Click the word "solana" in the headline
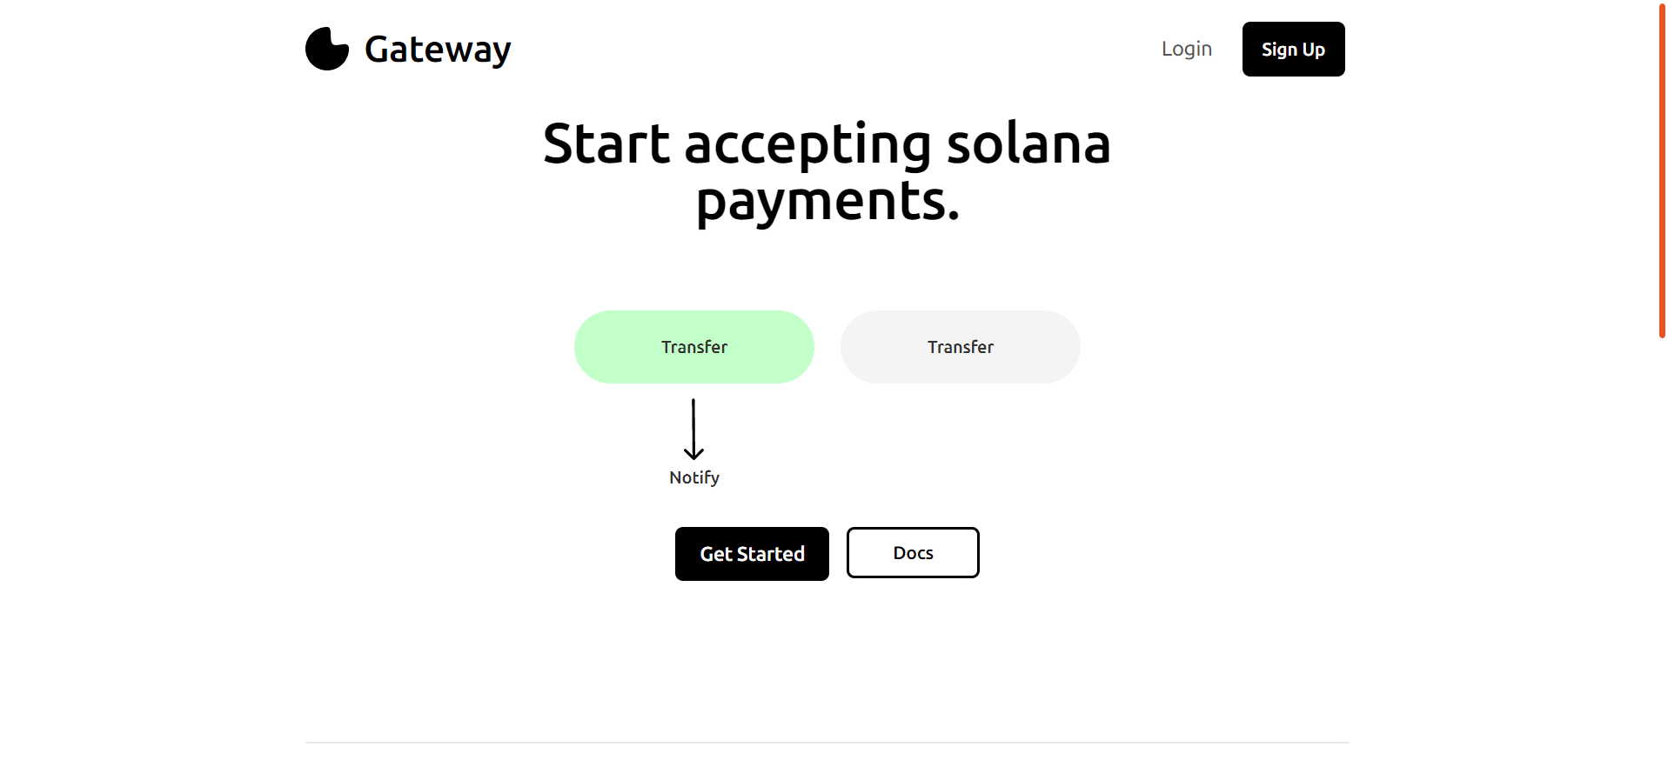The height and width of the screenshot is (780, 1668). [1028, 144]
